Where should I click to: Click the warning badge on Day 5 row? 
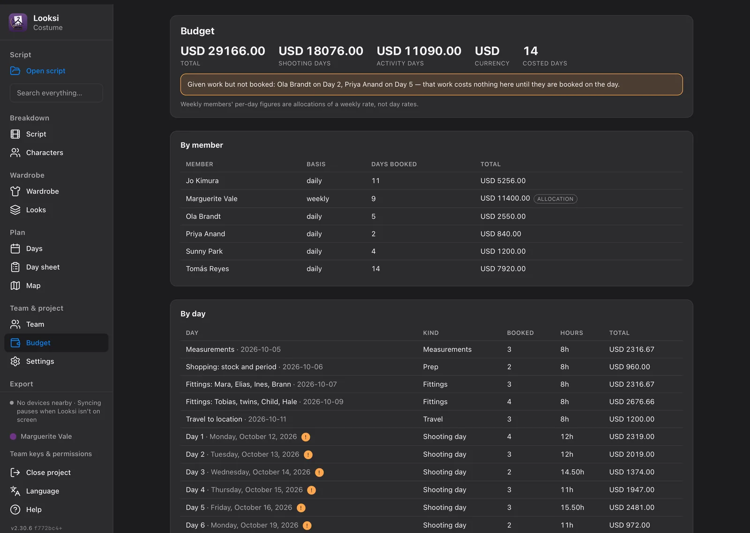click(x=301, y=508)
